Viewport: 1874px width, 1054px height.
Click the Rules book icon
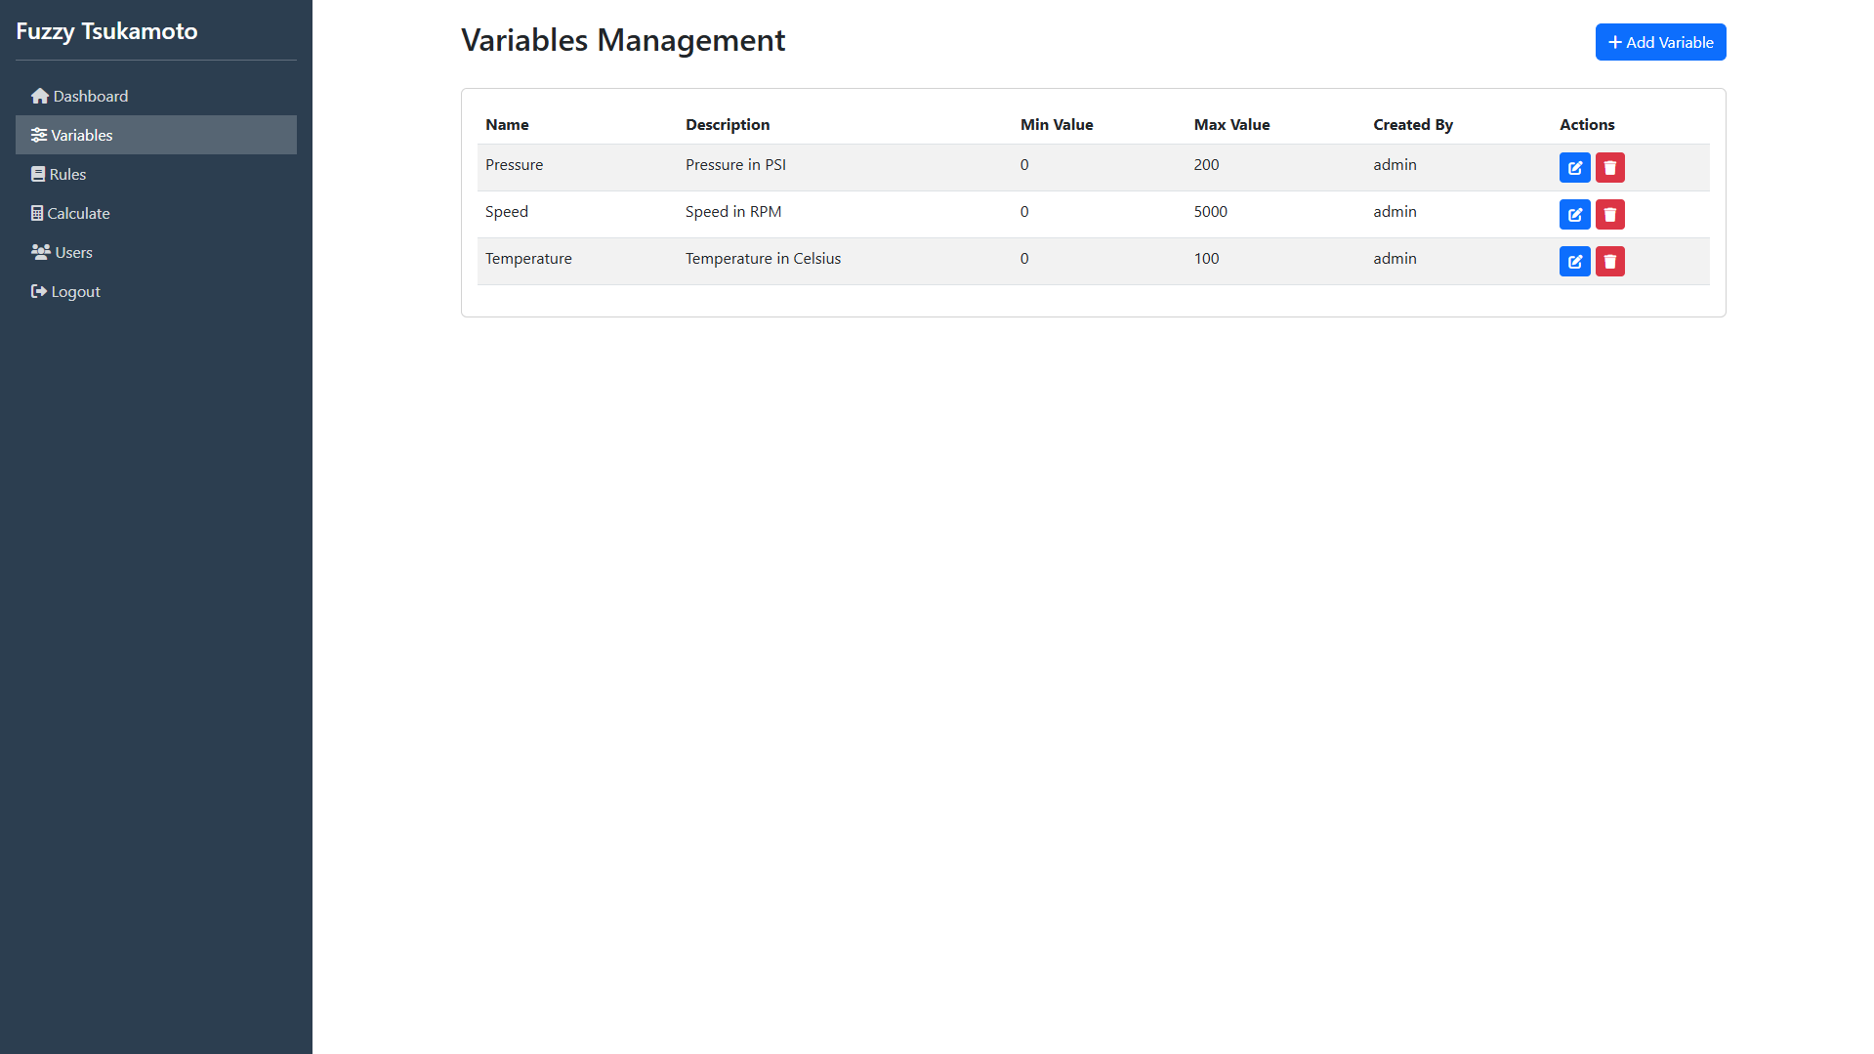38,174
